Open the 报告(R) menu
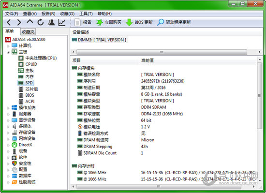 point(48,14)
